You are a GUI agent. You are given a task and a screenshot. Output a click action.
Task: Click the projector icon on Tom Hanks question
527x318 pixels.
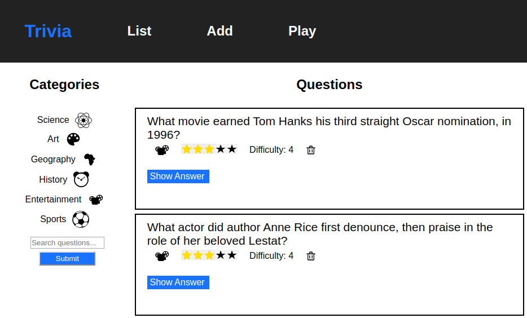162,150
